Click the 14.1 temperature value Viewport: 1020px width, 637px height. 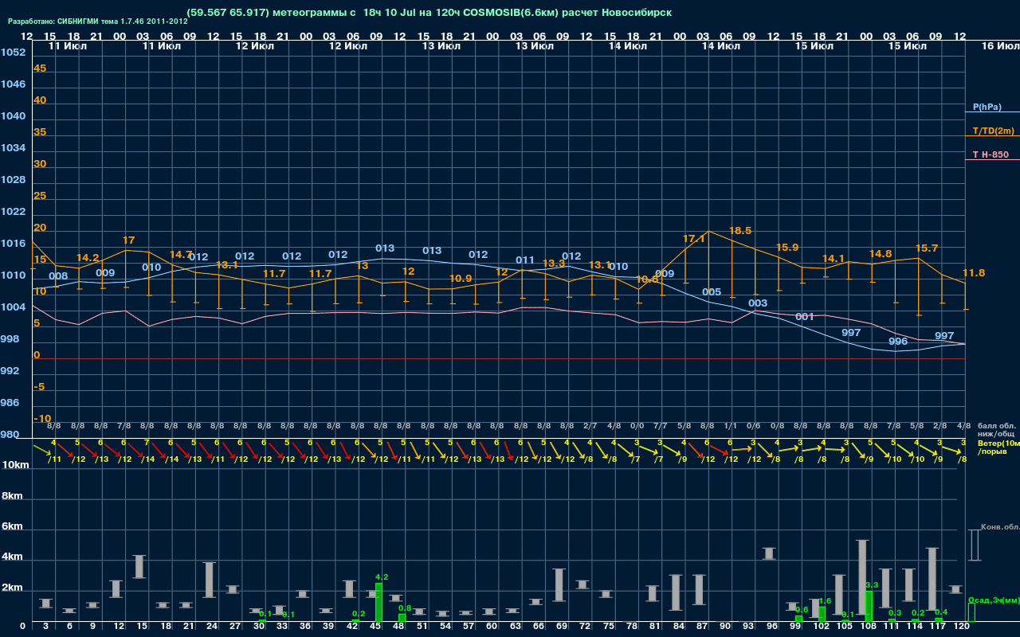[x=834, y=259]
